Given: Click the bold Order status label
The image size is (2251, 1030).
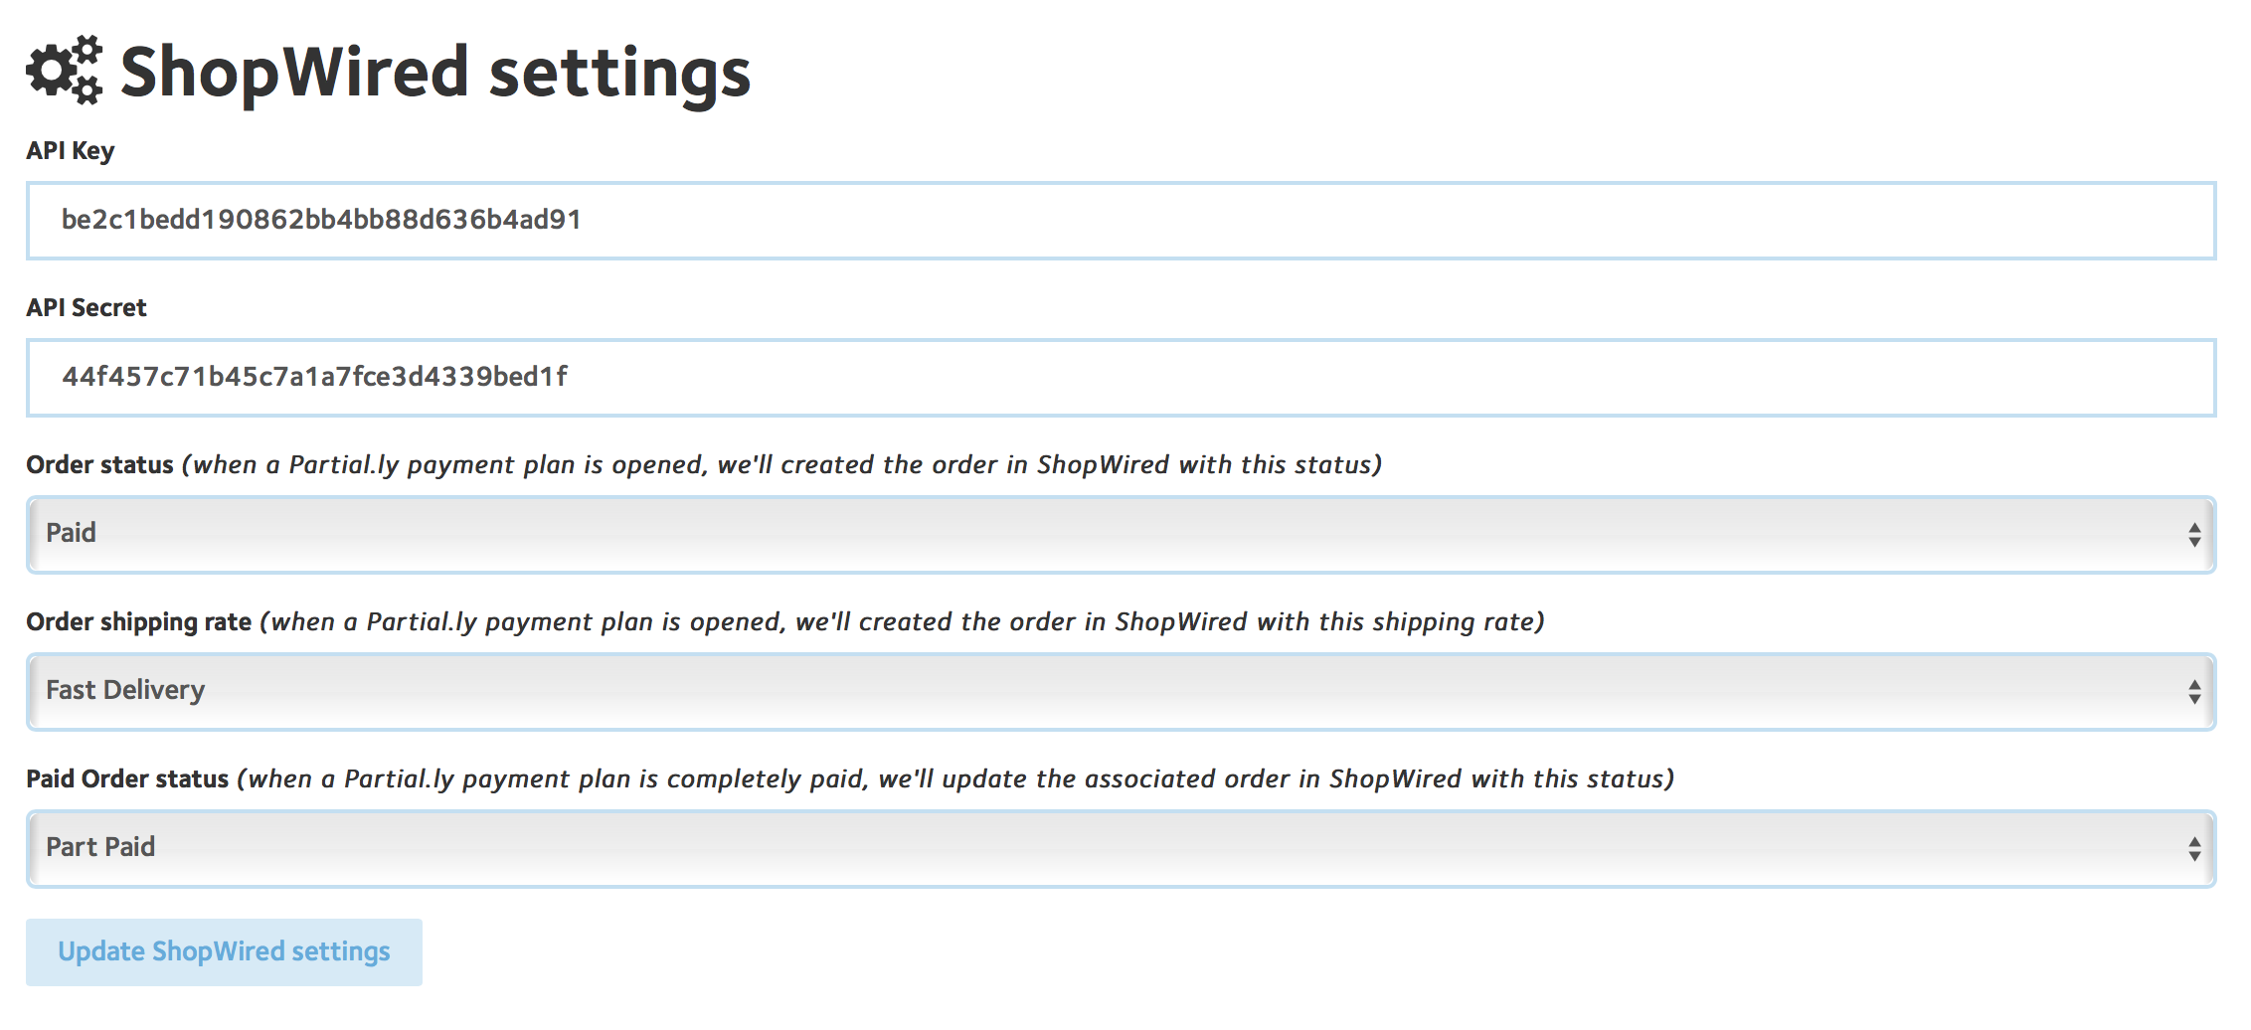Looking at the screenshot, I should pos(99,465).
